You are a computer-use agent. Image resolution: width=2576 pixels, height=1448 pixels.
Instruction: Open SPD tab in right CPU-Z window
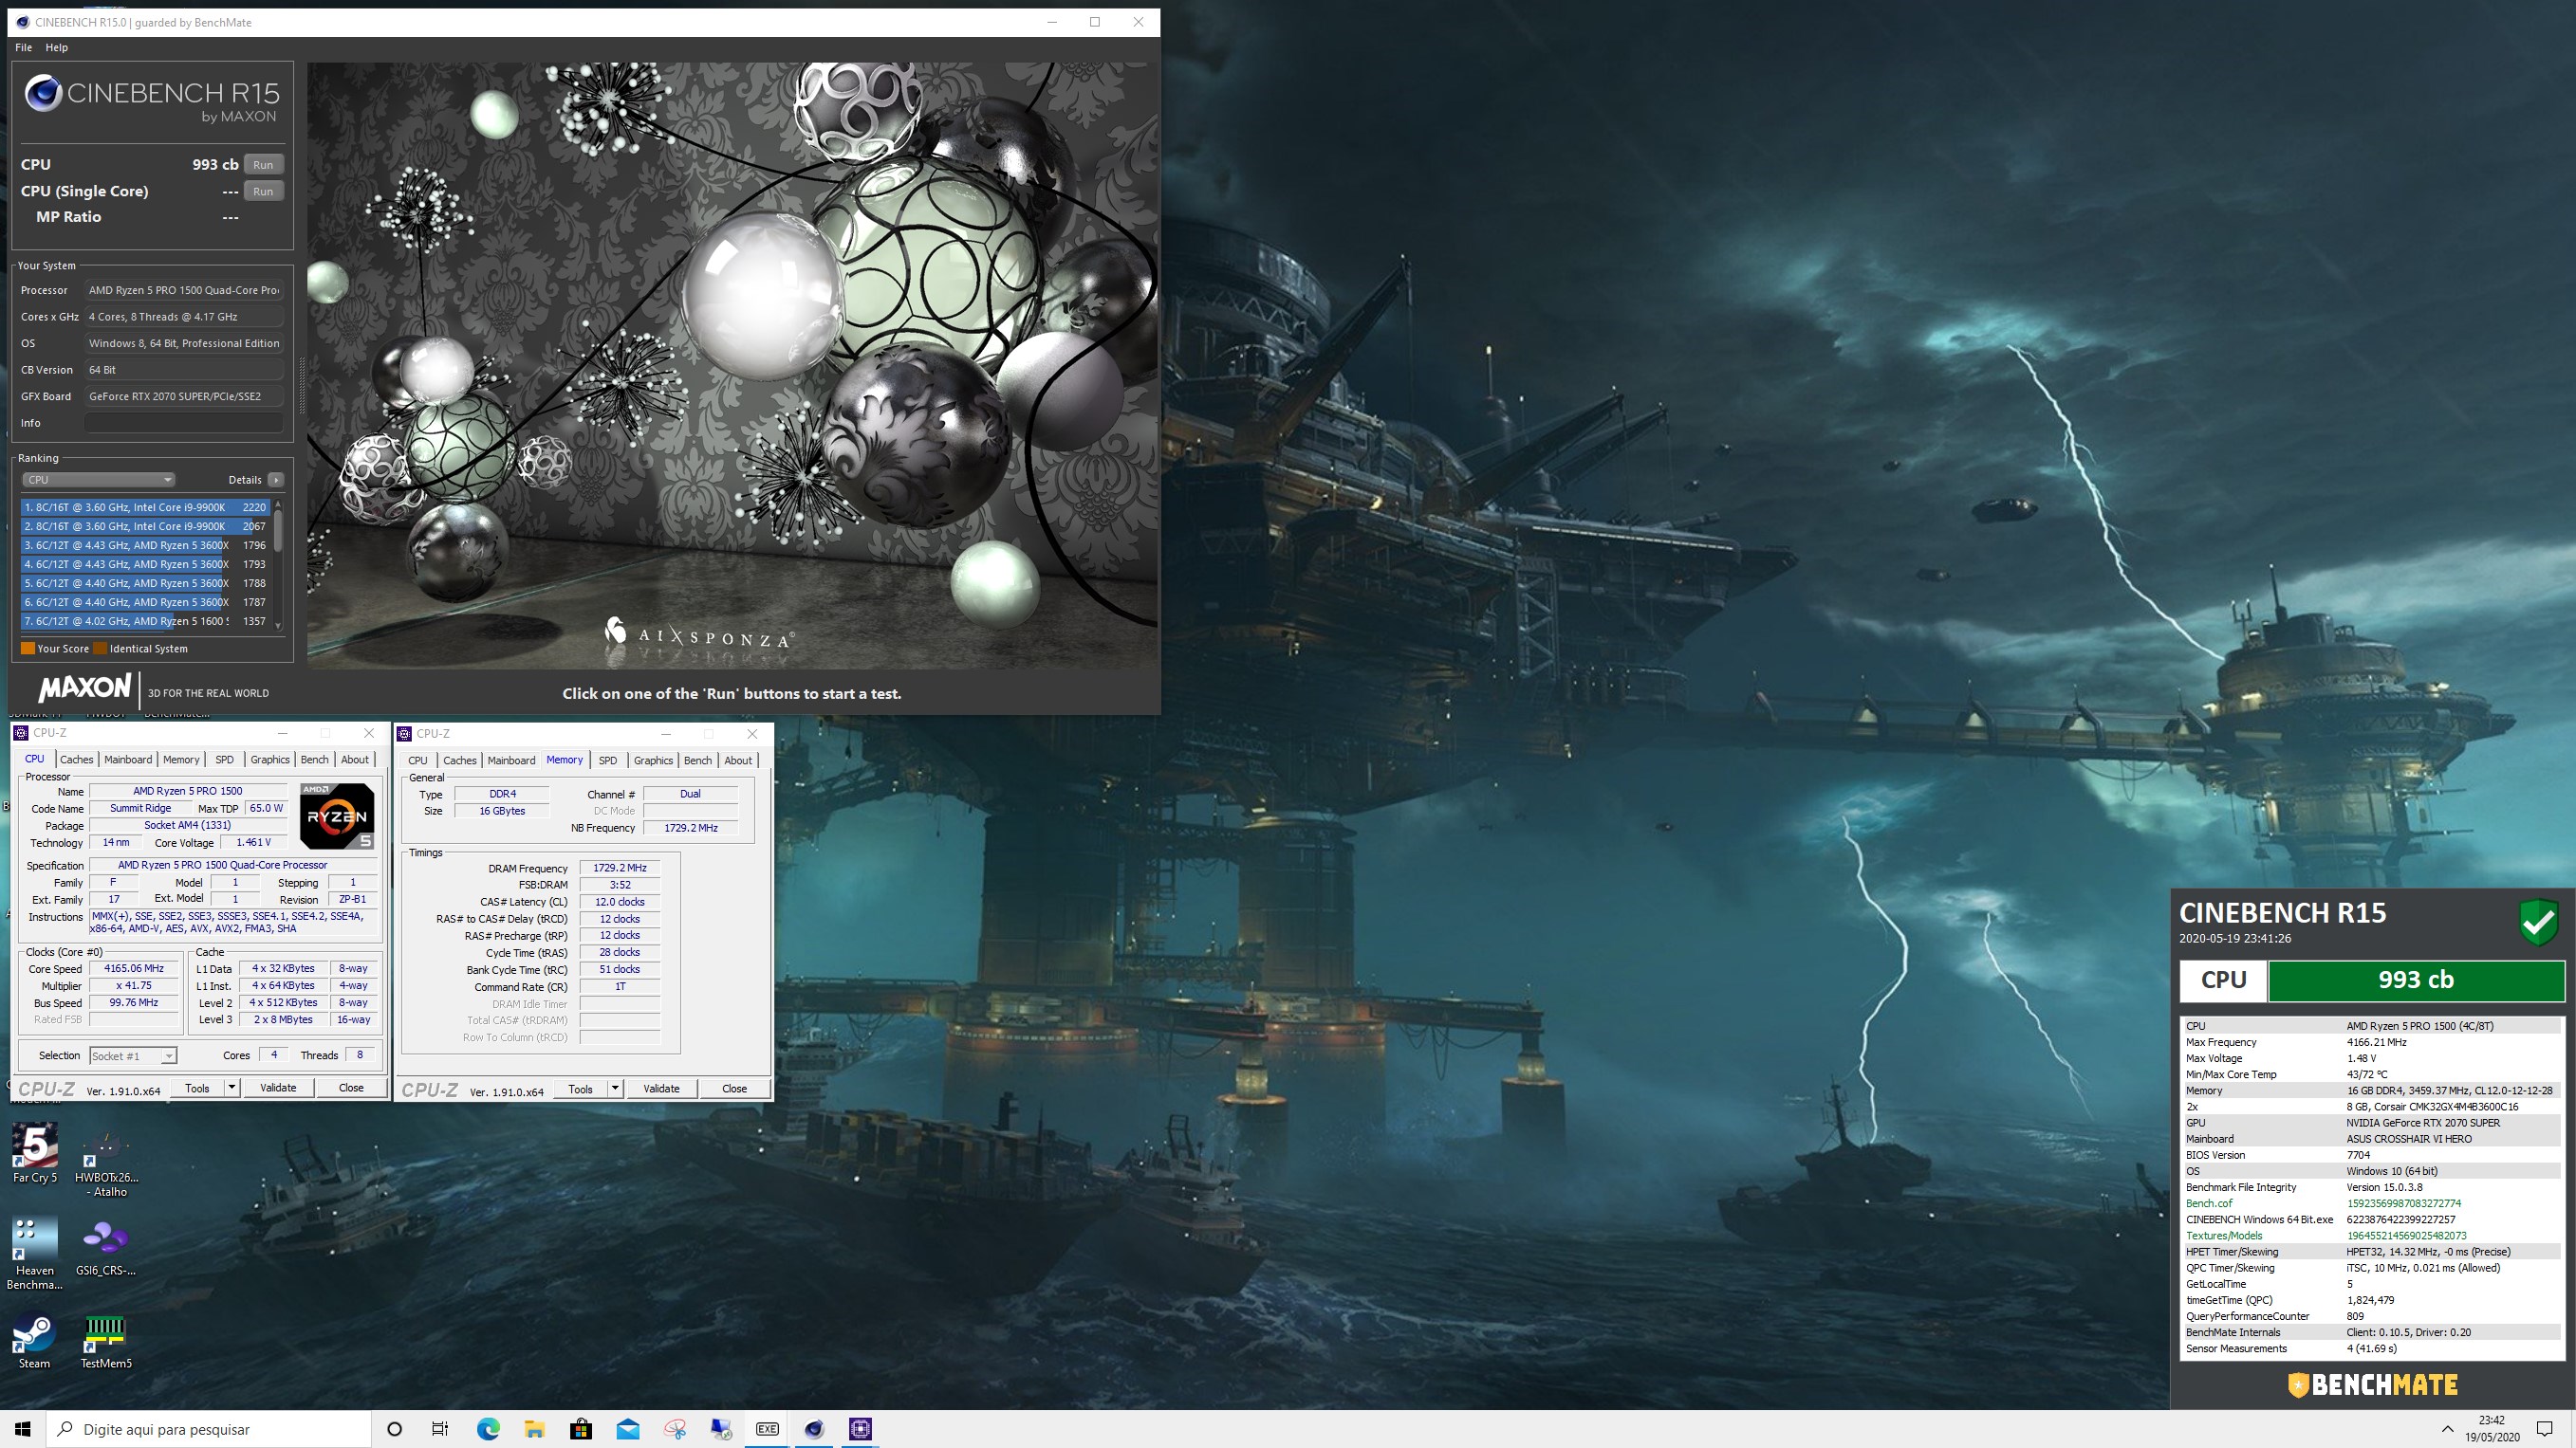[x=608, y=761]
